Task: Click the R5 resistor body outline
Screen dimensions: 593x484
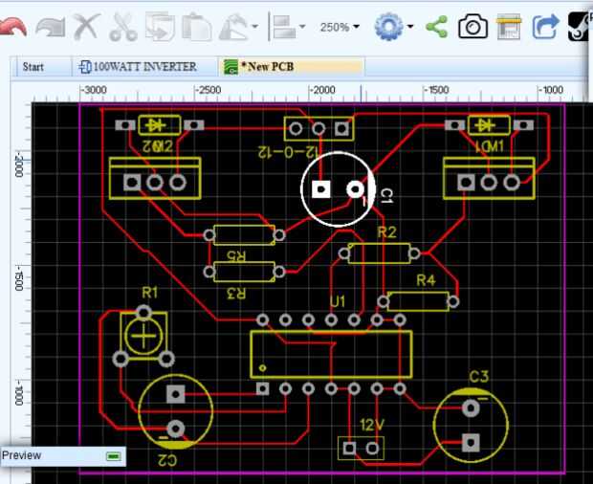Action: [244, 235]
